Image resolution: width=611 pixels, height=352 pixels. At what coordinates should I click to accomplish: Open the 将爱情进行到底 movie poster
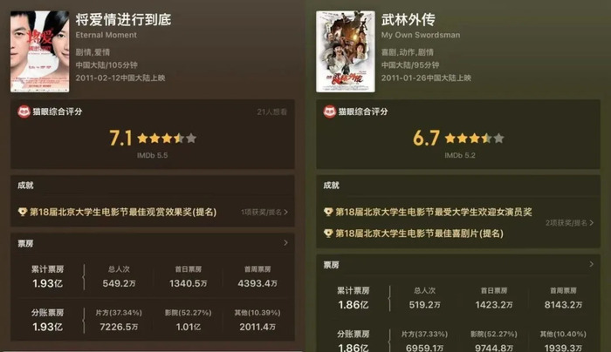tap(40, 51)
